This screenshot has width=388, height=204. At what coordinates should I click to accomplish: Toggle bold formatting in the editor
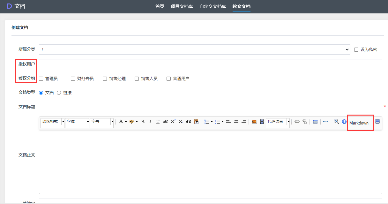pos(143,122)
